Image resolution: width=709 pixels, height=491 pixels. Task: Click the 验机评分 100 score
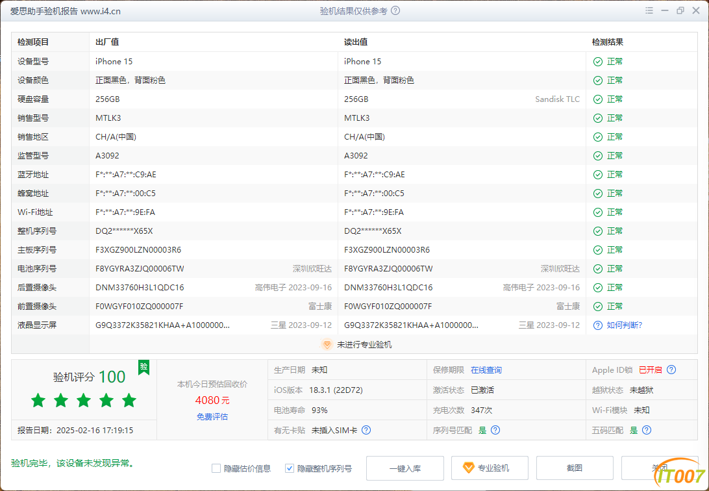pyautogui.click(x=89, y=377)
